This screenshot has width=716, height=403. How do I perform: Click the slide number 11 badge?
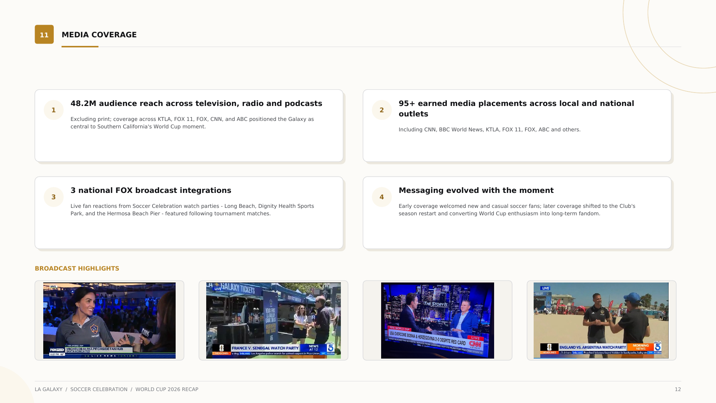tap(44, 34)
